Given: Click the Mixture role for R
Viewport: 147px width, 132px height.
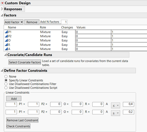Looking at the screenshot, I should (x=45, y=45).
